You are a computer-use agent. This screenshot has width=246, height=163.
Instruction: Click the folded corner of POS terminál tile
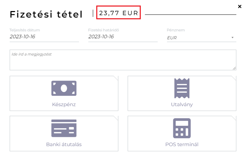(234, 118)
